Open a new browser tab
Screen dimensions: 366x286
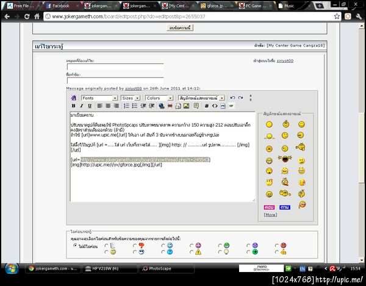coord(320,6)
